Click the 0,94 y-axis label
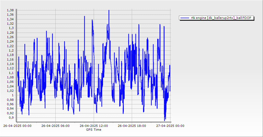The image size is (263, 137). (10, 109)
